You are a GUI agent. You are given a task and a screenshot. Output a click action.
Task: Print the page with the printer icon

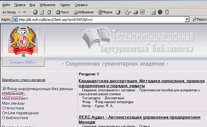click(x=136, y=12)
